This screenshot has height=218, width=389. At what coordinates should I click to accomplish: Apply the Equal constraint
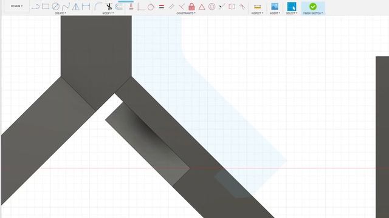point(162,7)
